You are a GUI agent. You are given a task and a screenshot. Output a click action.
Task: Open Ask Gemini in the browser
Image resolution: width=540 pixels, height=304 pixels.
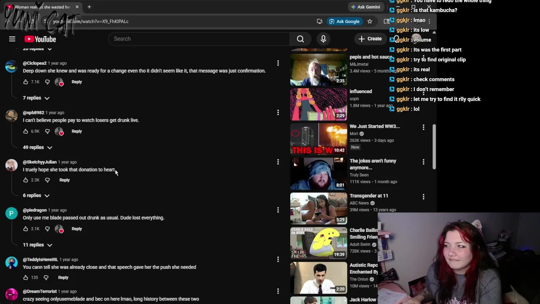click(365, 7)
